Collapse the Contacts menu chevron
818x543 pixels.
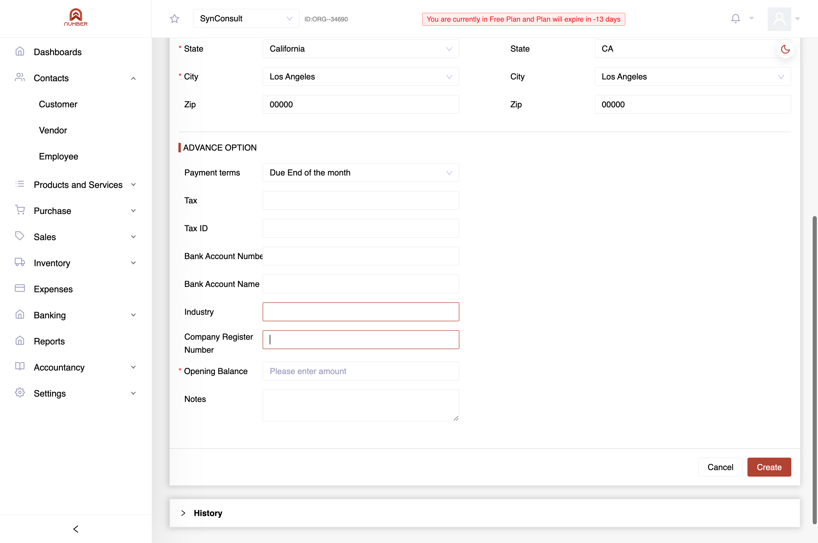click(133, 79)
